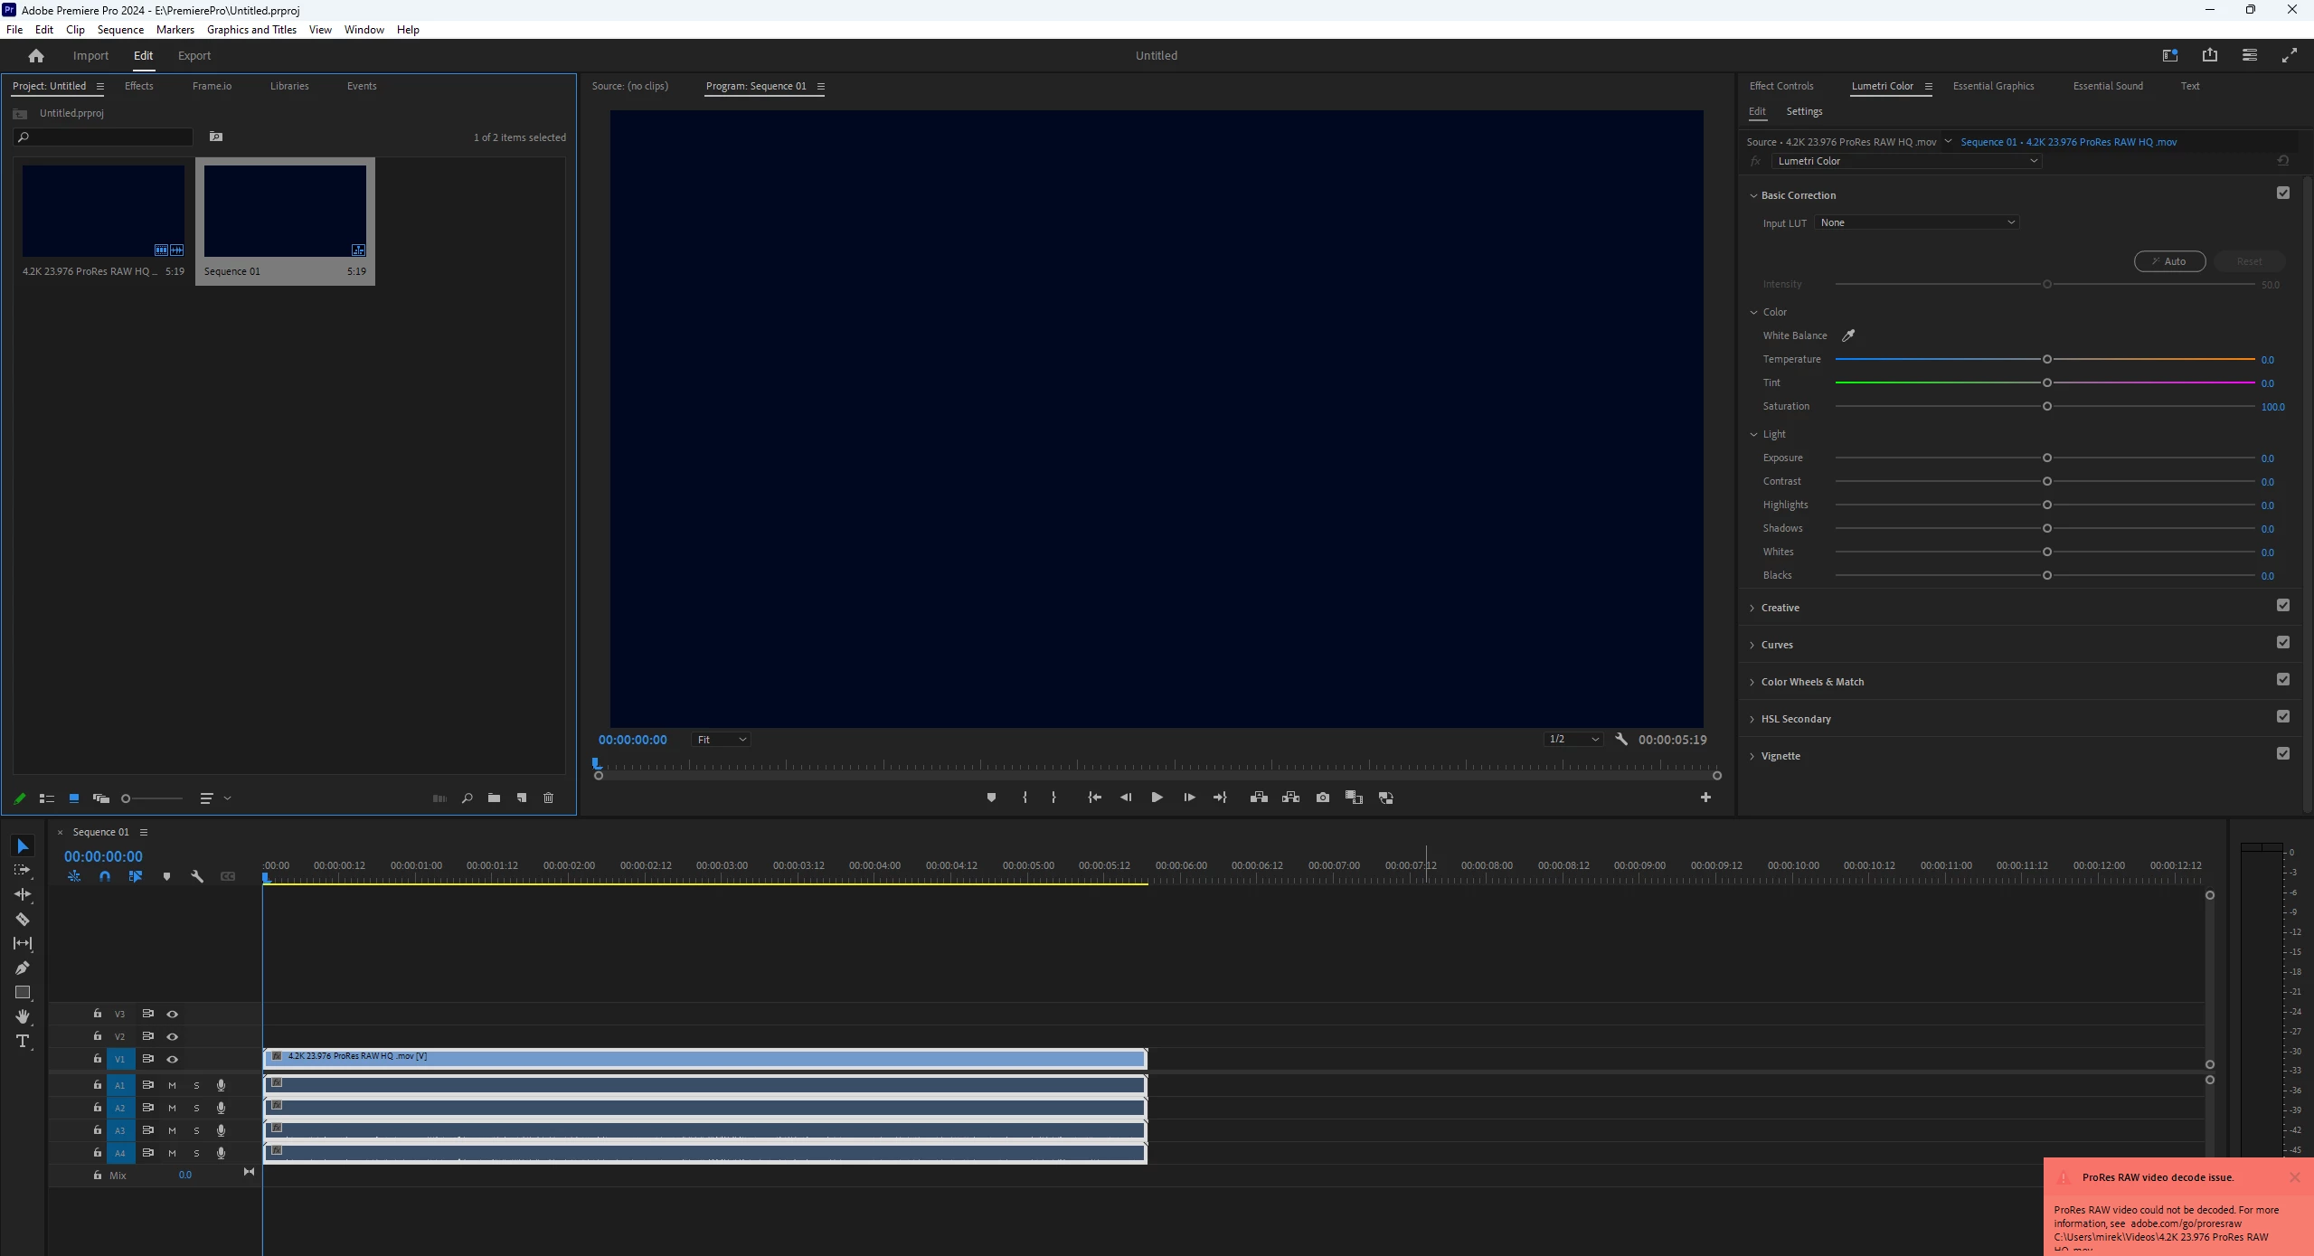The height and width of the screenshot is (1256, 2314).
Task: Delete selected item with trash icon
Action: coord(548,798)
